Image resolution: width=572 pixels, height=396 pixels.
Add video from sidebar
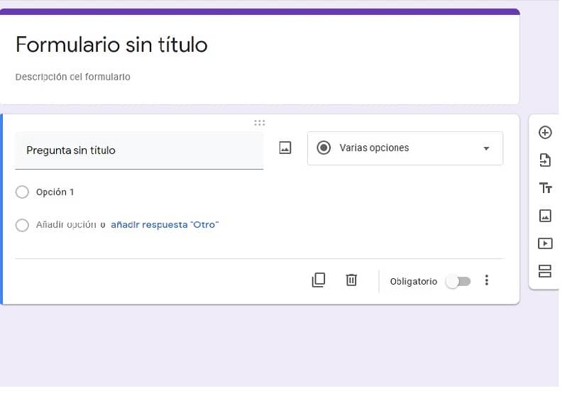pos(545,243)
